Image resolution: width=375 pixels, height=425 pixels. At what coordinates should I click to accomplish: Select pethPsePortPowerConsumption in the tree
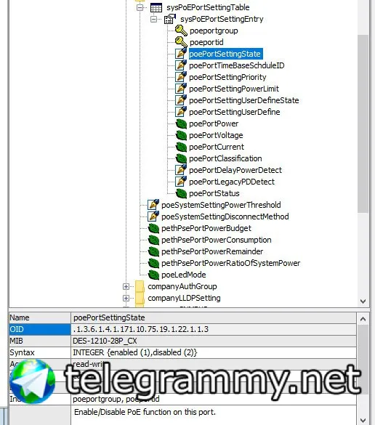pyautogui.click(x=216, y=240)
